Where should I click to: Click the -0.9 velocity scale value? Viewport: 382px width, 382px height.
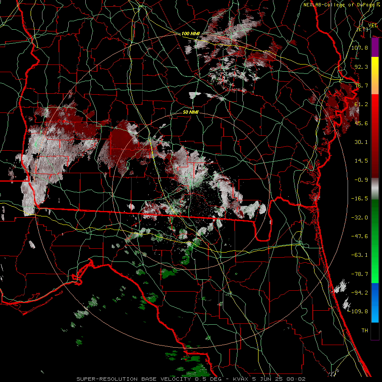tap(361, 180)
